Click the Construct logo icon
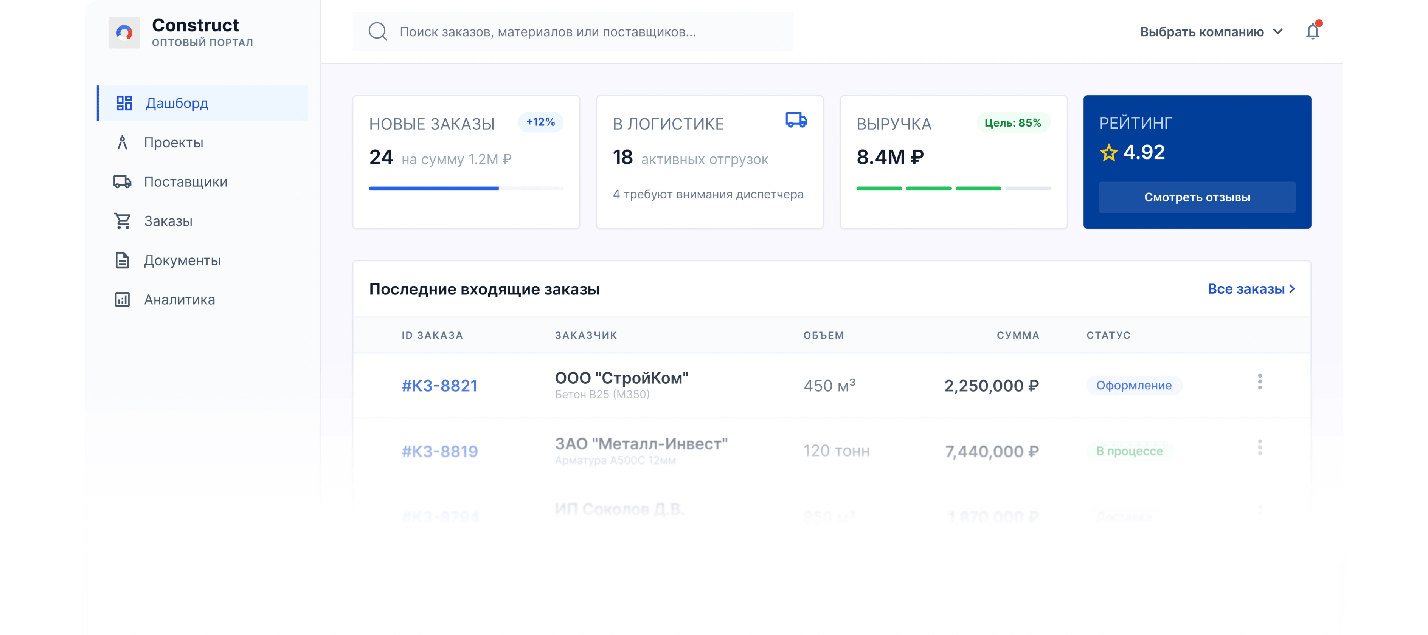1428x635 pixels. [124, 33]
